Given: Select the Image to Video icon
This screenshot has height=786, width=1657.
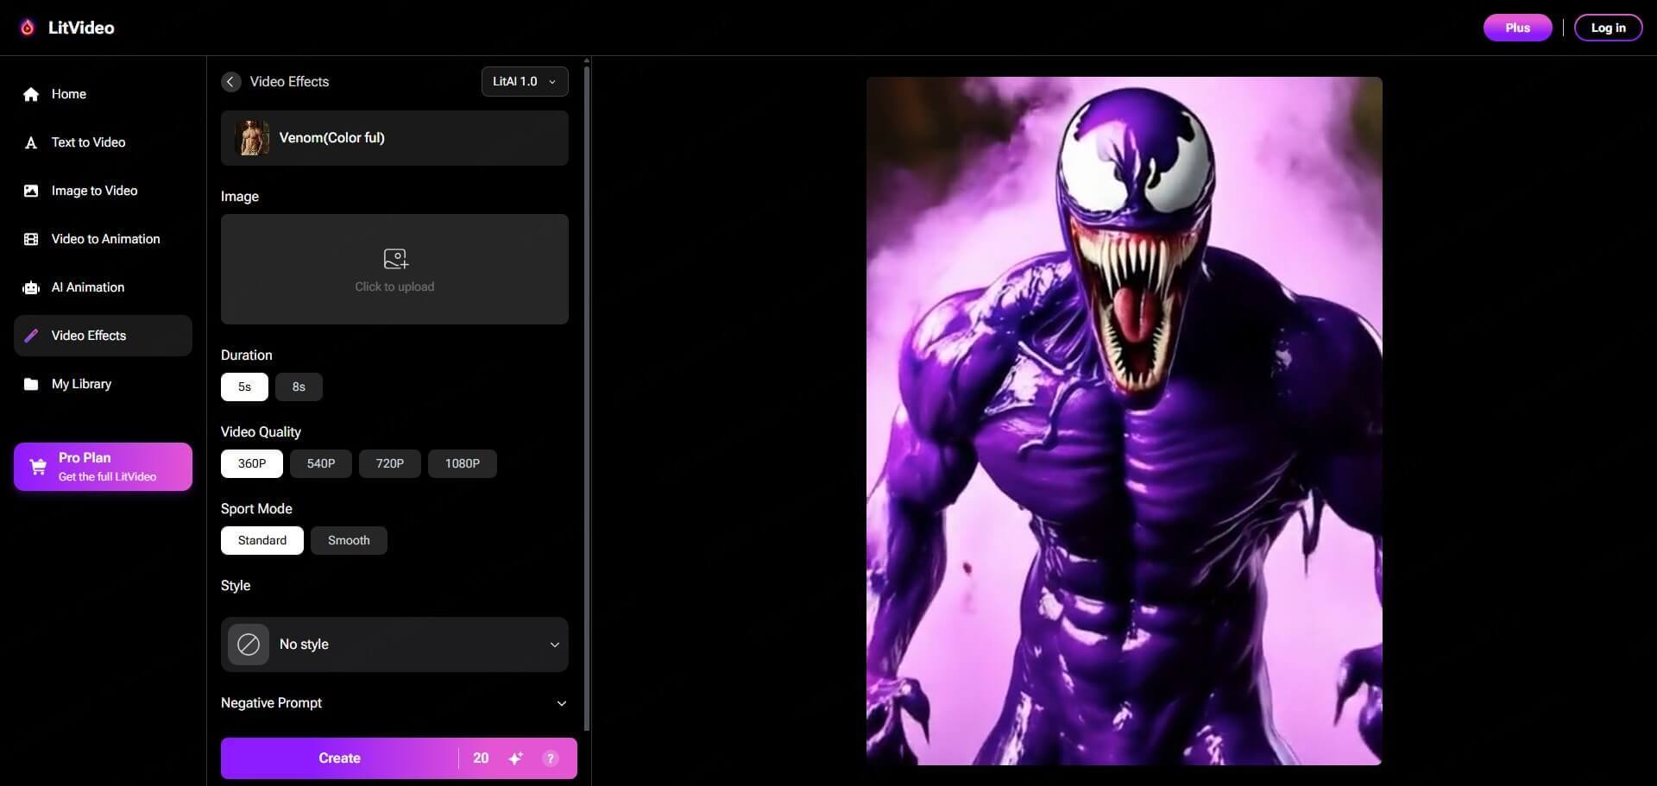Looking at the screenshot, I should tap(31, 191).
